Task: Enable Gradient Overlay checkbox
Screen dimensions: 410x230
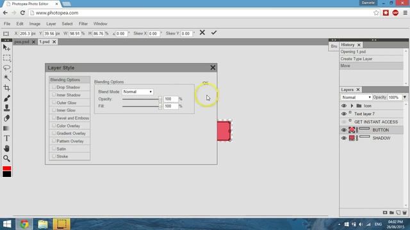Action: (54, 133)
